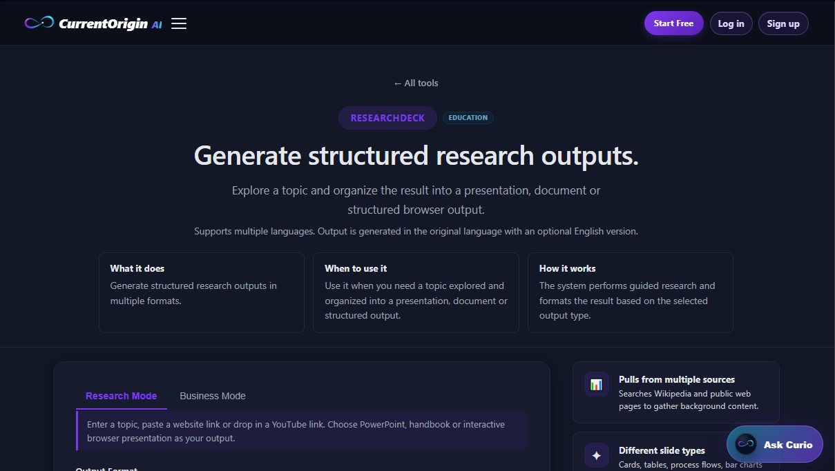Switch to the Research Mode tab
The width and height of the screenshot is (835, 471).
(x=121, y=396)
